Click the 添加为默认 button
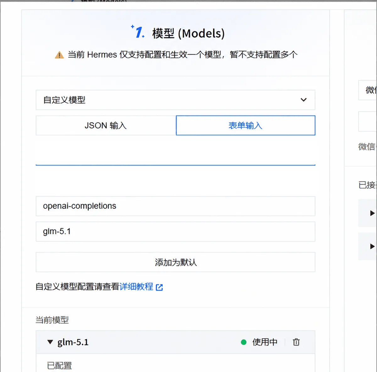 coord(175,262)
